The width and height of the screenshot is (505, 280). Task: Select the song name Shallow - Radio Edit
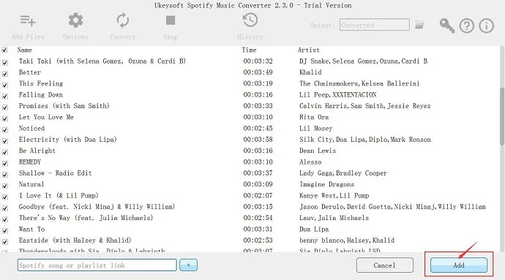pyautogui.click(x=56, y=173)
